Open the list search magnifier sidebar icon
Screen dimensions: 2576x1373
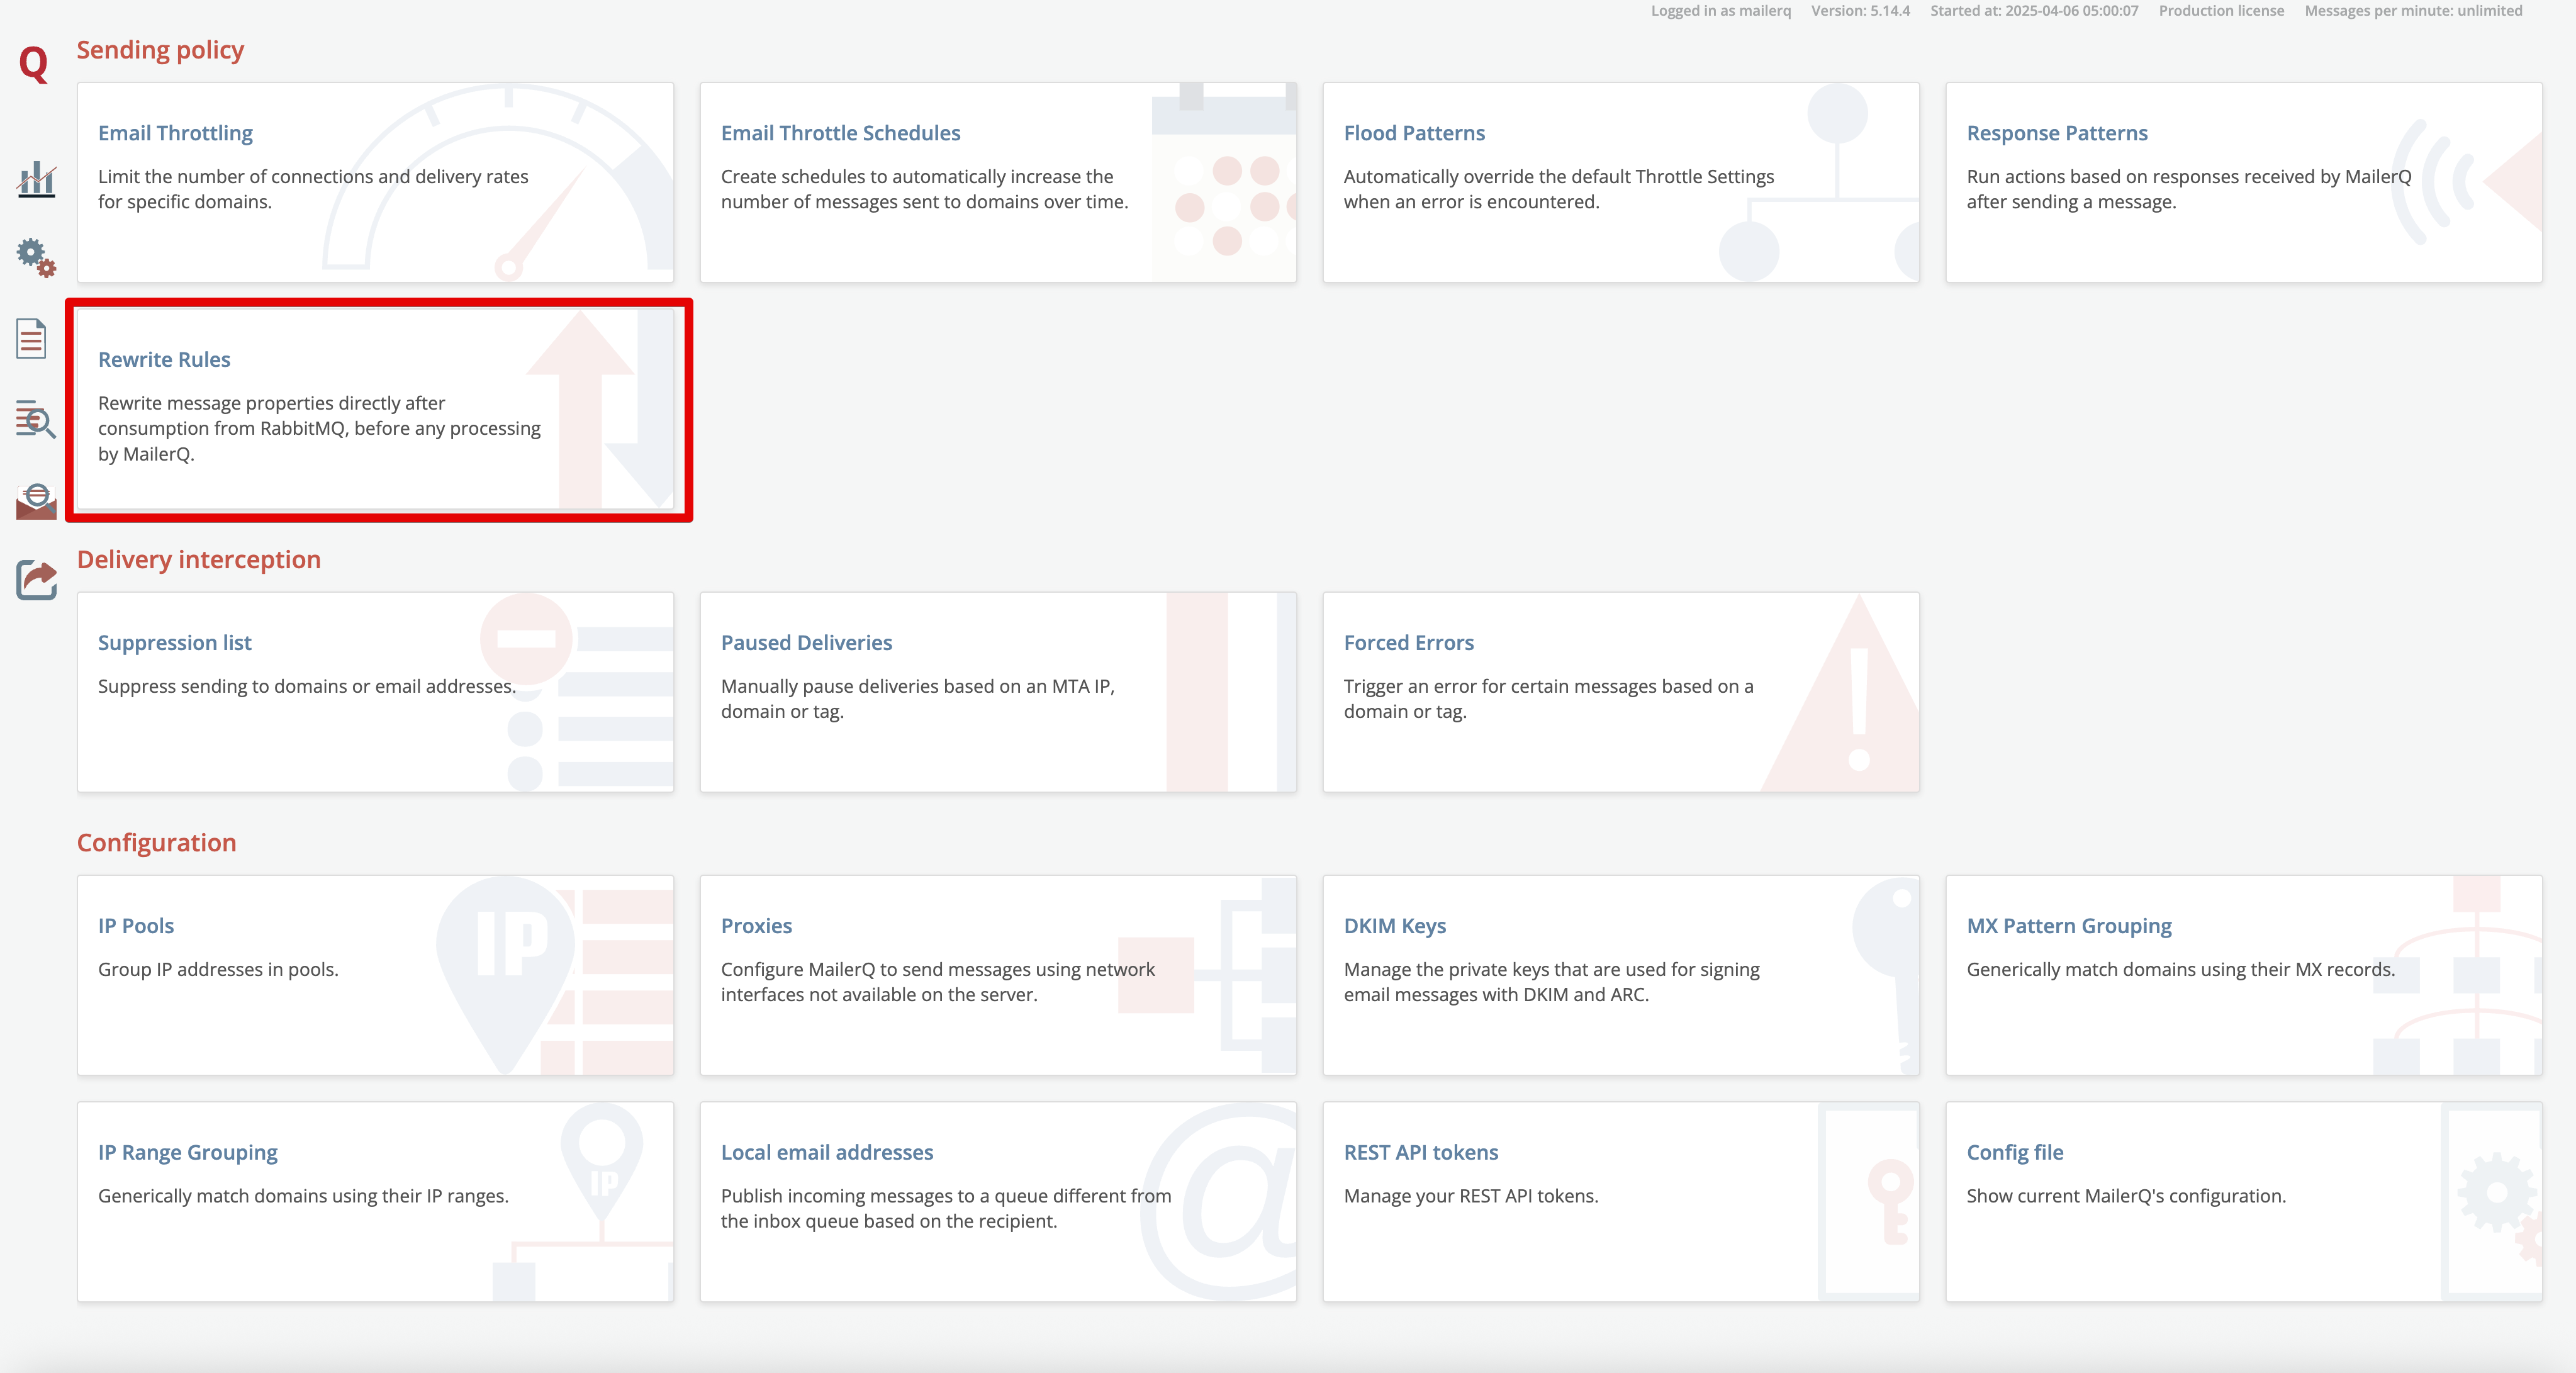click(x=36, y=419)
